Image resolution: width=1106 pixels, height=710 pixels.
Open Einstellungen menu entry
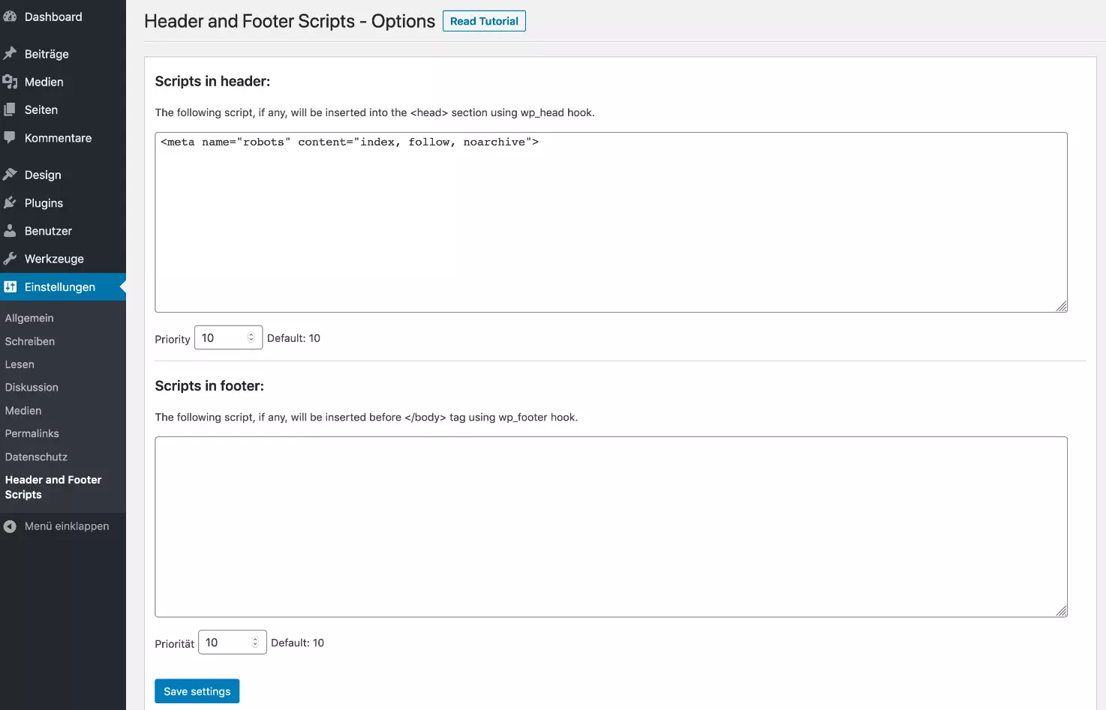(x=63, y=287)
